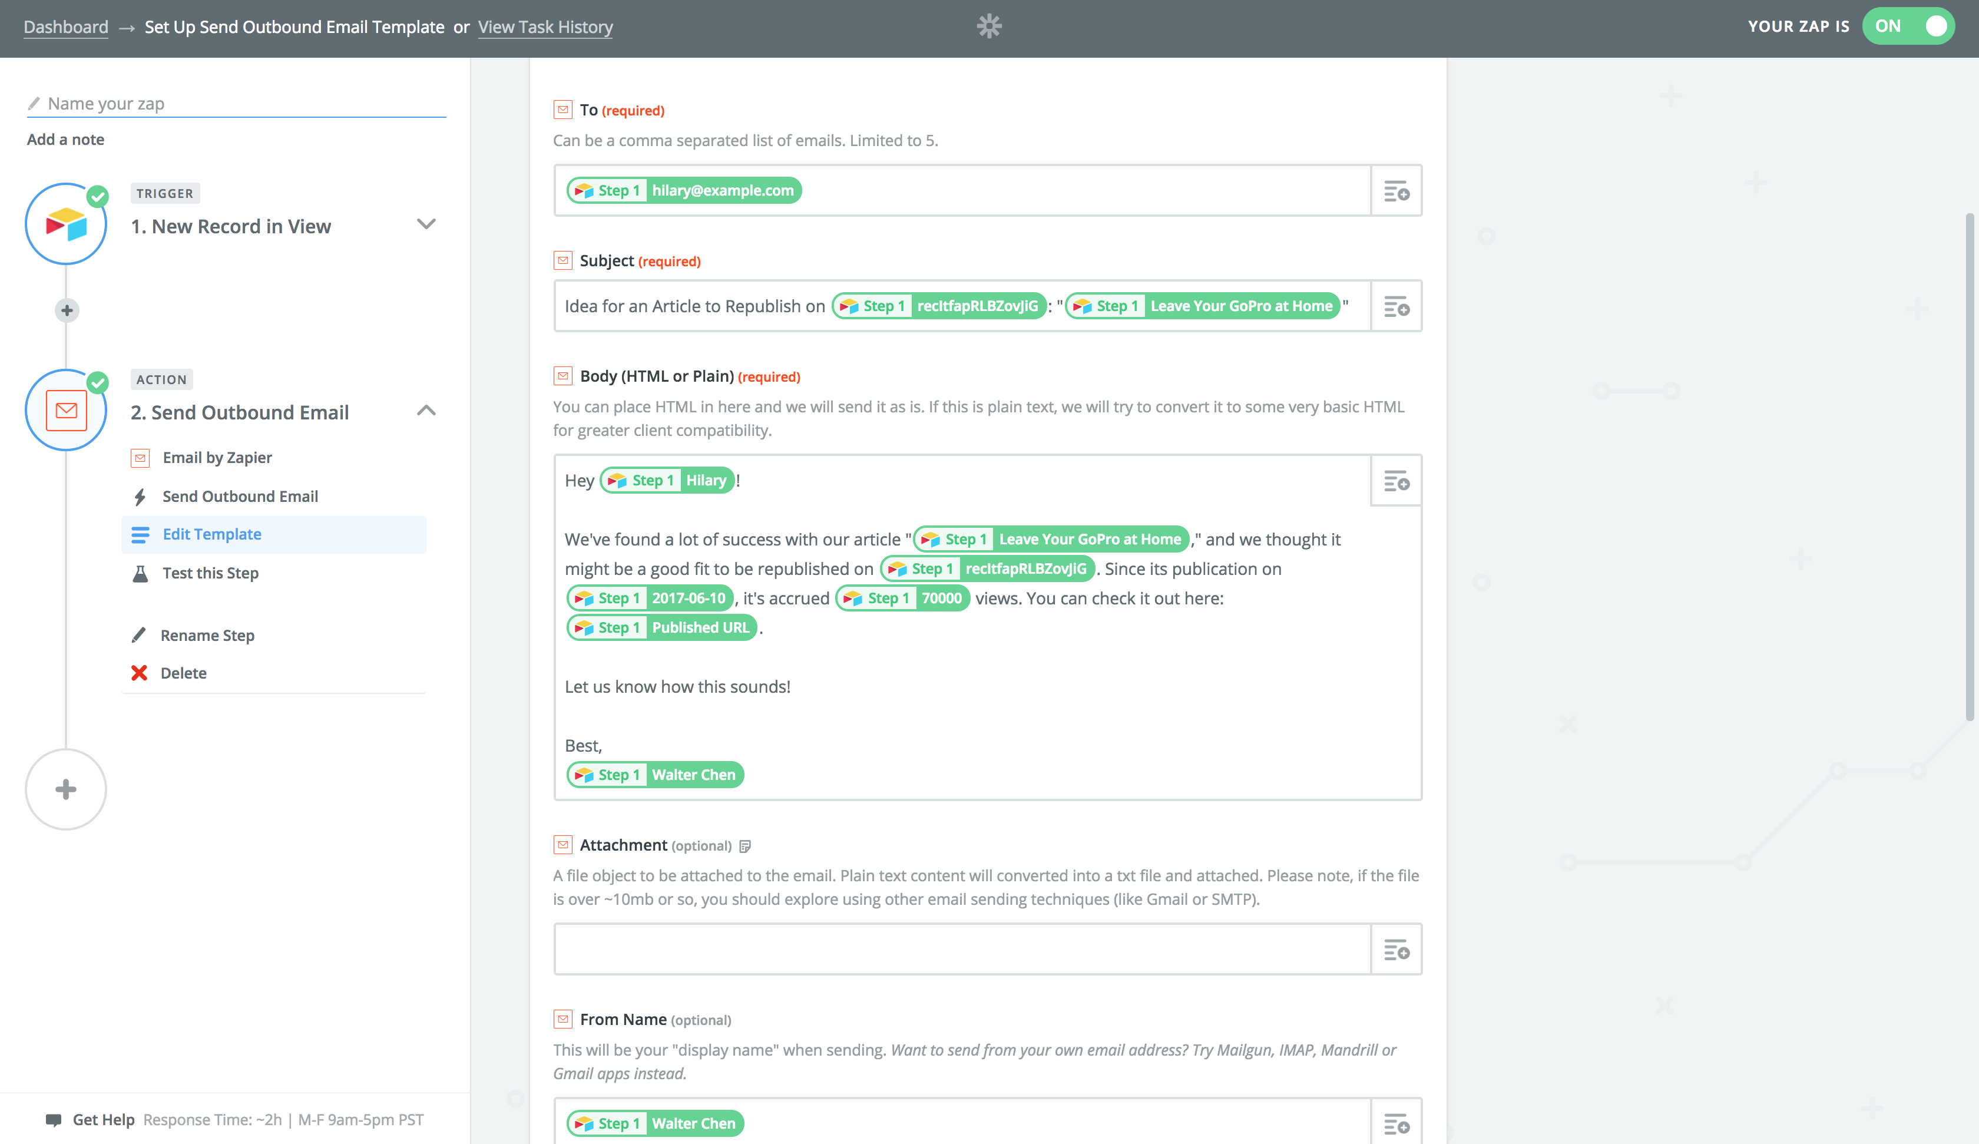Insert a field in Body input

pos(1396,480)
